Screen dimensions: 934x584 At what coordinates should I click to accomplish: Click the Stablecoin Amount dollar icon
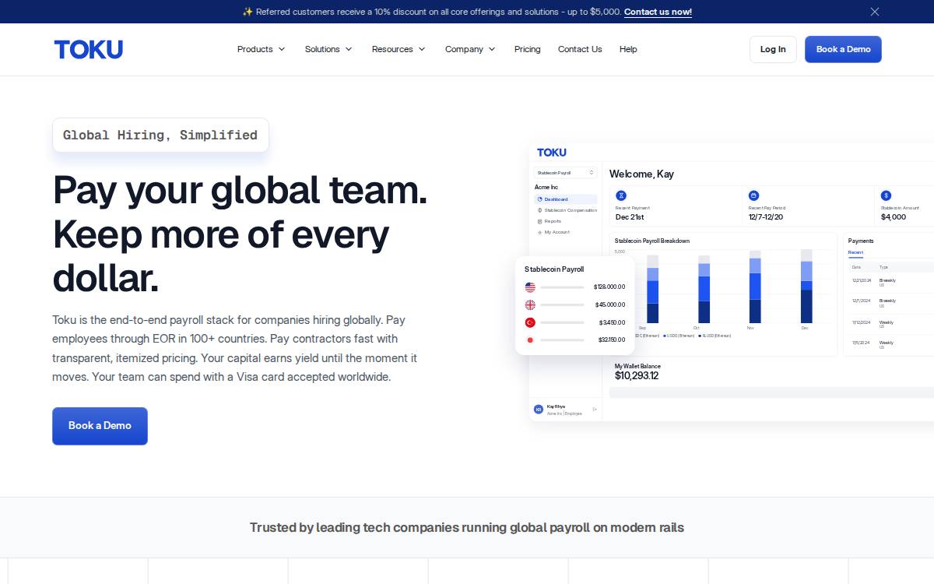(x=886, y=195)
